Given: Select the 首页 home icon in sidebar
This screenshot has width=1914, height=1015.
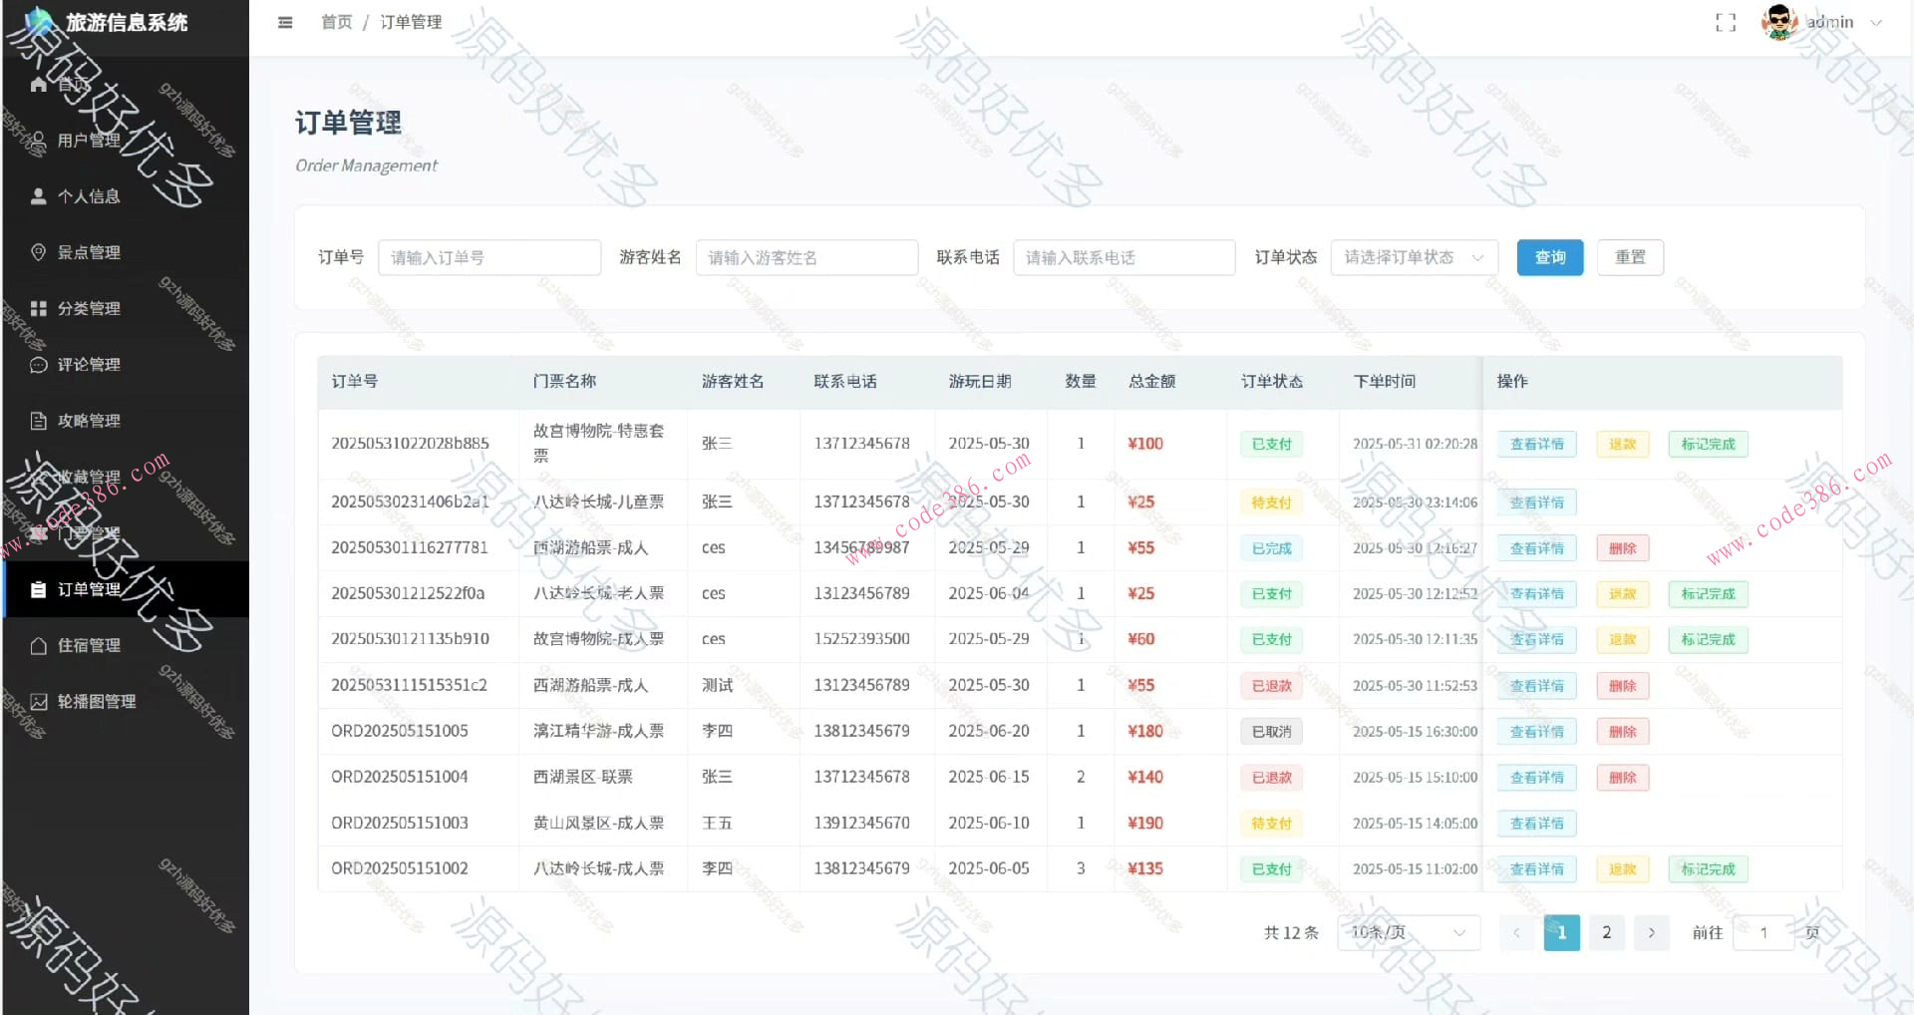Looking at the screenshot, I should (x=38, y=84).
